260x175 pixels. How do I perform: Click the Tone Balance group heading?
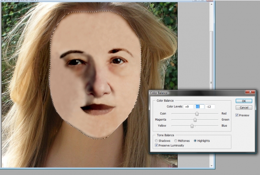click(x=166, y=135)
